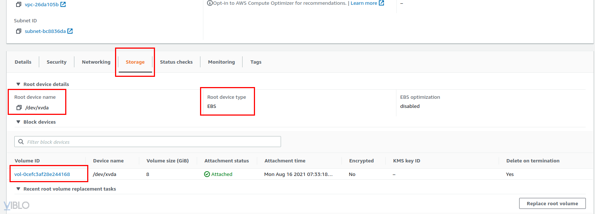Copy the root device name /dev/xvda
Image resolution: width=595 pixels, height=214 pixels.
(19, 108)
